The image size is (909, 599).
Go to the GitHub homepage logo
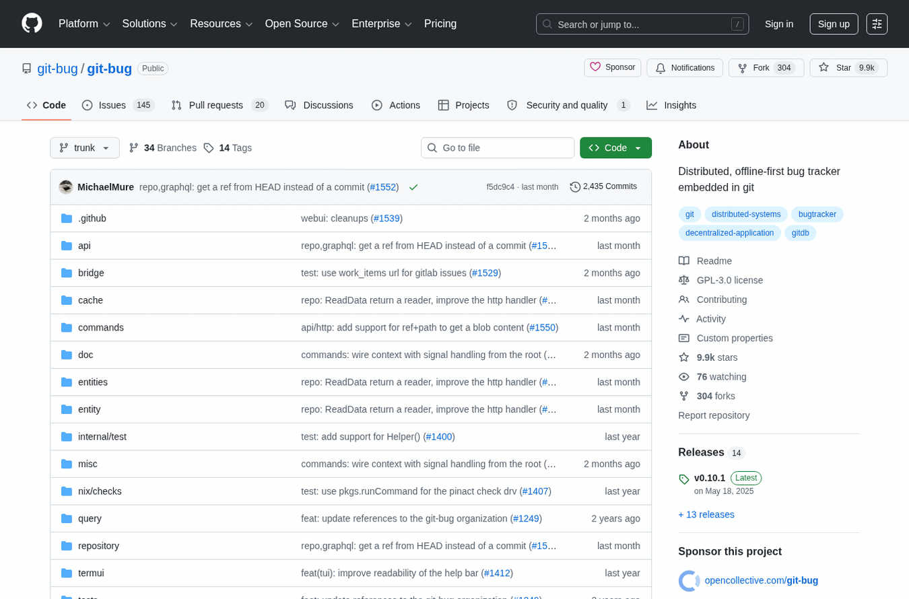[32, 24]
